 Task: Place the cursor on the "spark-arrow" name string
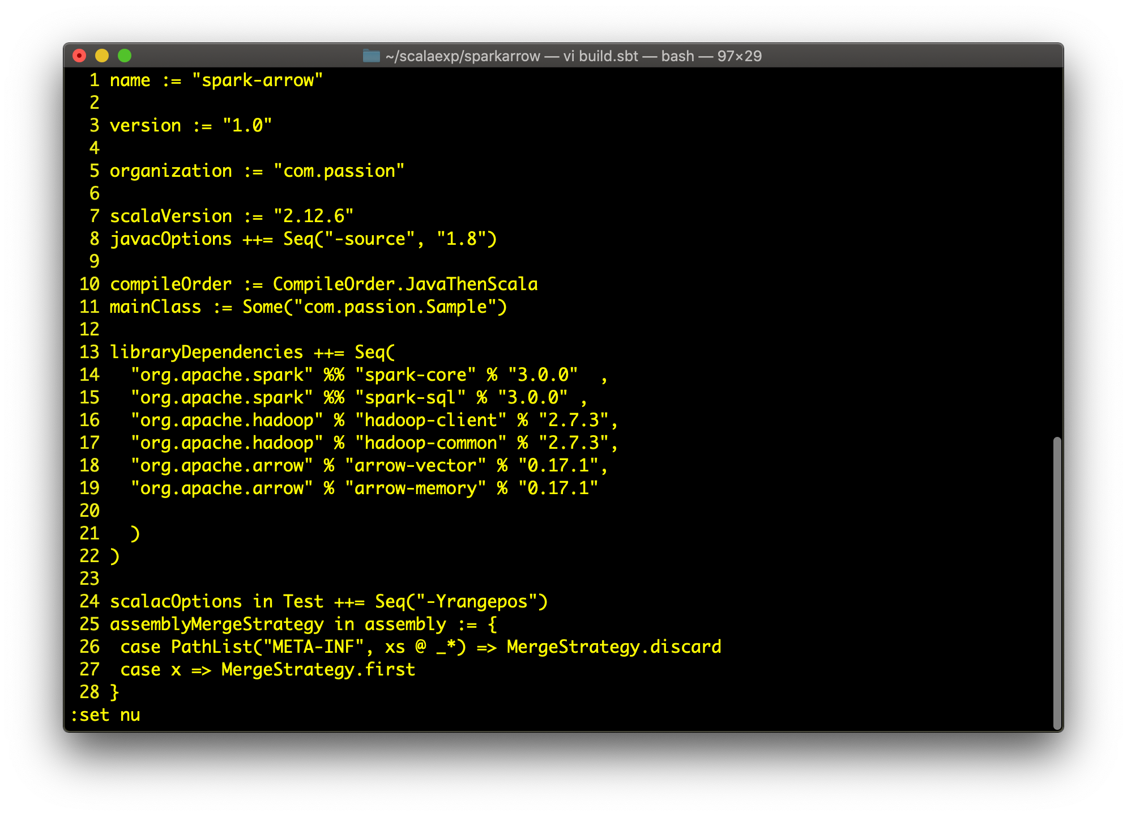pyautogui.click(x=257, y=80)
